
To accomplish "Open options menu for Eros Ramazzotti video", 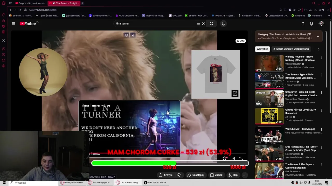I will 321,147.
